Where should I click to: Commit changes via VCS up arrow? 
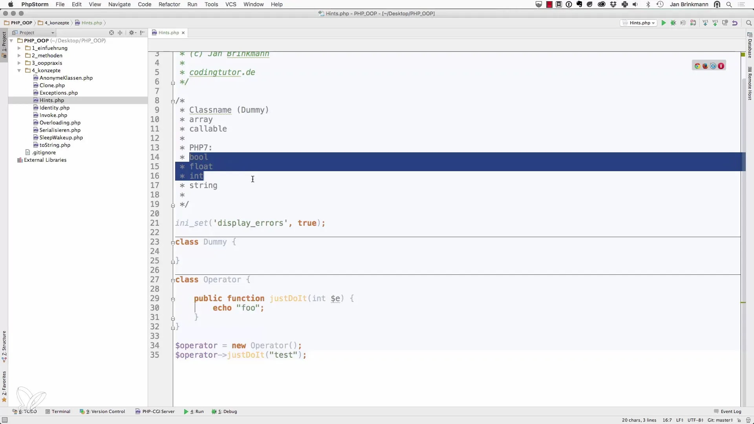click(715, 23)
